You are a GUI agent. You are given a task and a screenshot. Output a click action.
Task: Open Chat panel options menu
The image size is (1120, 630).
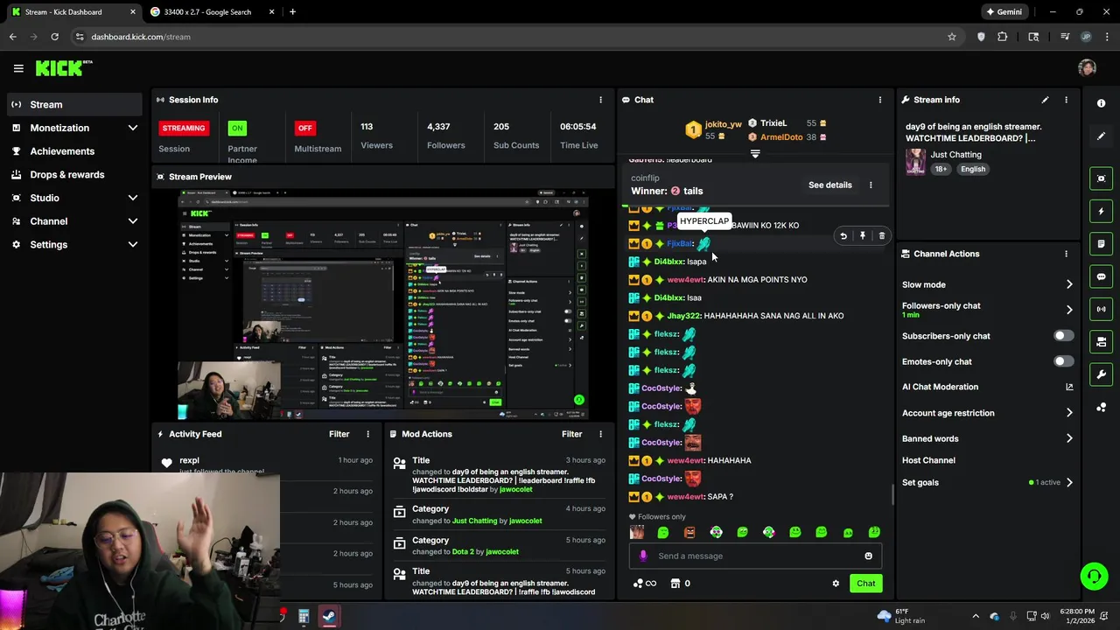click(880, 100)
